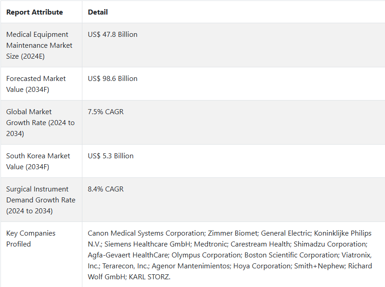This screenshot has width=385, height=287.
Task: Select the Surgical Instrument Demand Growth Rate cell
Action: click(x=41, y=200)
